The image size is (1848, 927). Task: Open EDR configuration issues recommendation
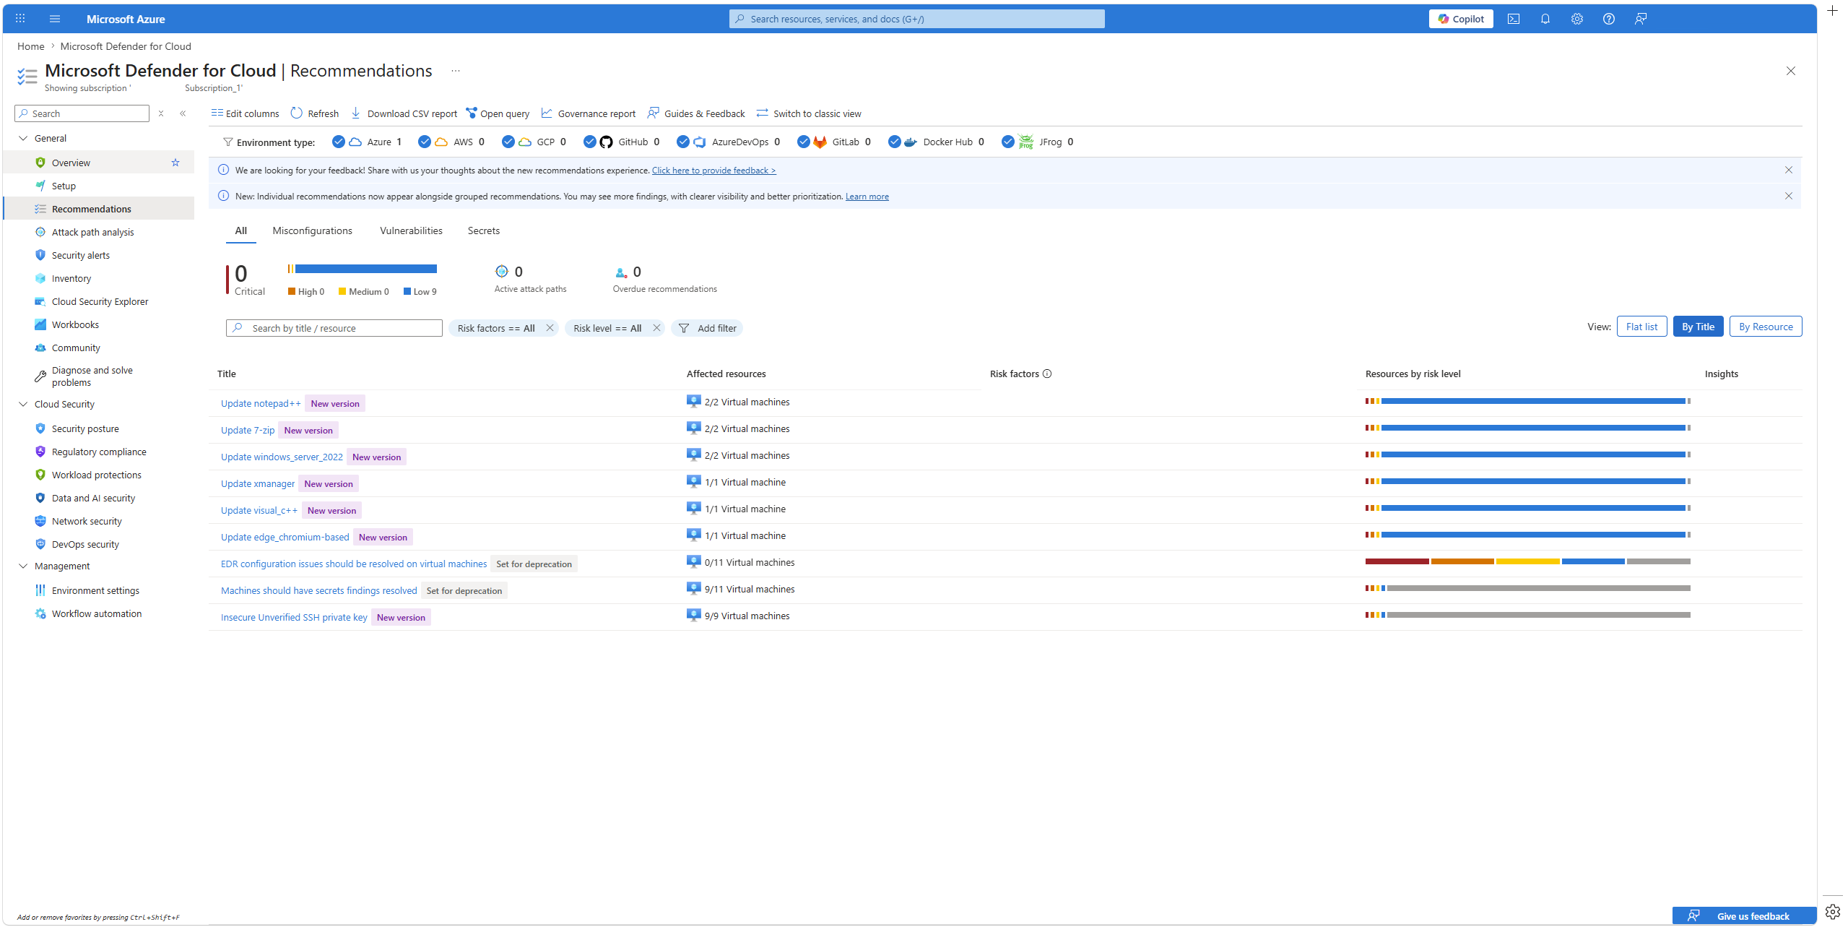354,564
